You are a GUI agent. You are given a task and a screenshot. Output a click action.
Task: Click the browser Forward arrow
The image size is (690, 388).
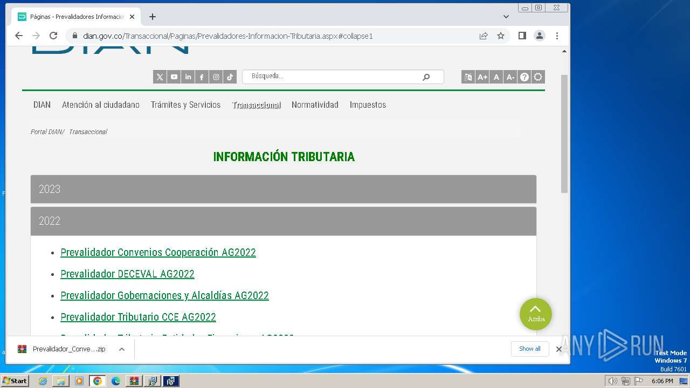point(36,36)
